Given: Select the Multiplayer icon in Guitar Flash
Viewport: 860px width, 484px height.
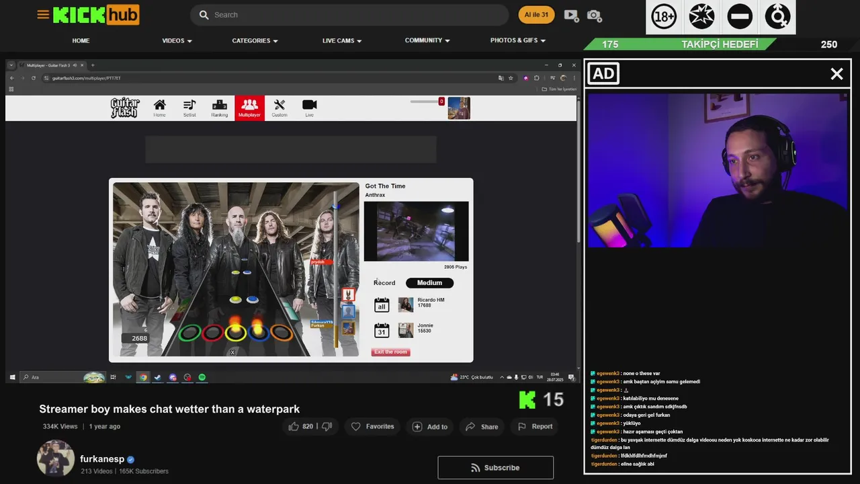Looking at the screenshot, I should tap(249, 108).
